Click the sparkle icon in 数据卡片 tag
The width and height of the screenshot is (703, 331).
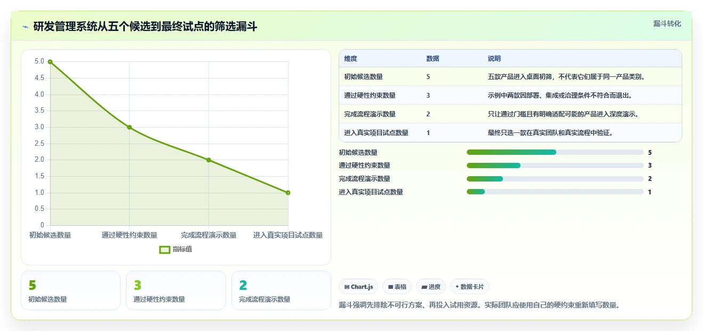tap(457, 287)
